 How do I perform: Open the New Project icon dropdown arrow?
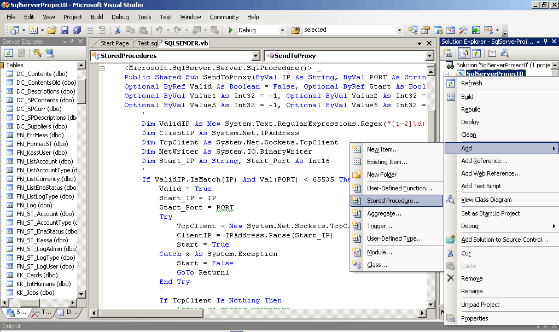click(24, 30)
